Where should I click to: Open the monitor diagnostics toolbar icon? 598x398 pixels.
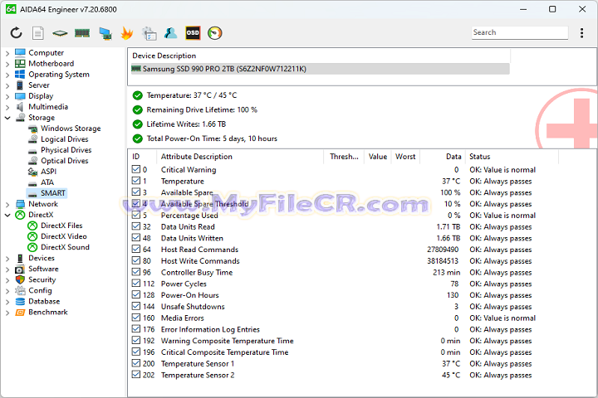tap(105, 33)
